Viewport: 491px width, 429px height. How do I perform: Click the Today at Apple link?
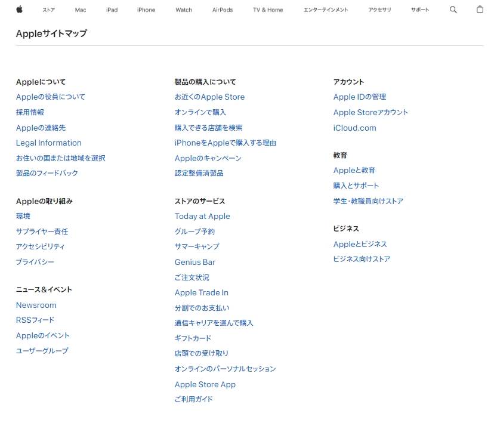202,216
